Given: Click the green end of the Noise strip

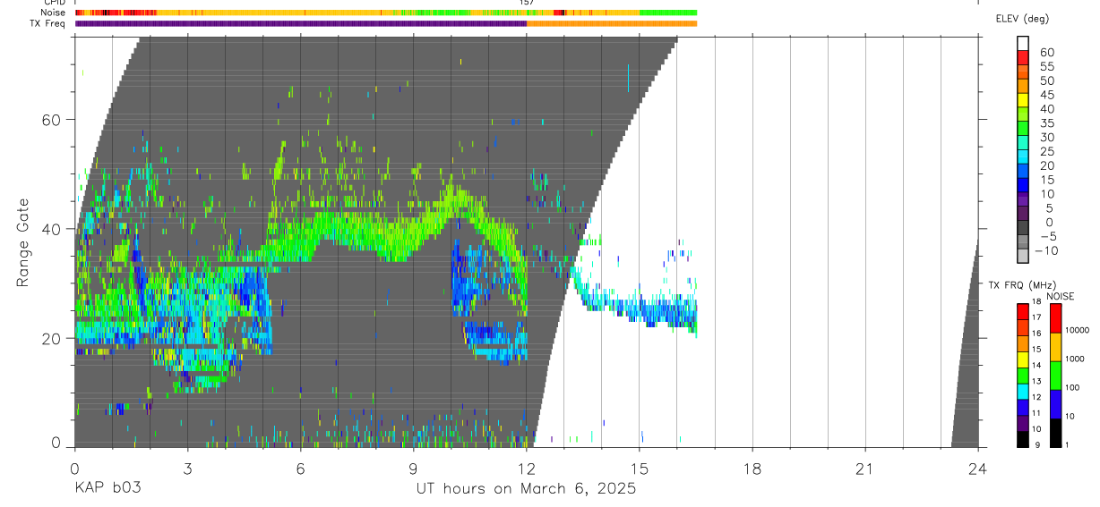Looking at the screenshot, I should point(668,13).
